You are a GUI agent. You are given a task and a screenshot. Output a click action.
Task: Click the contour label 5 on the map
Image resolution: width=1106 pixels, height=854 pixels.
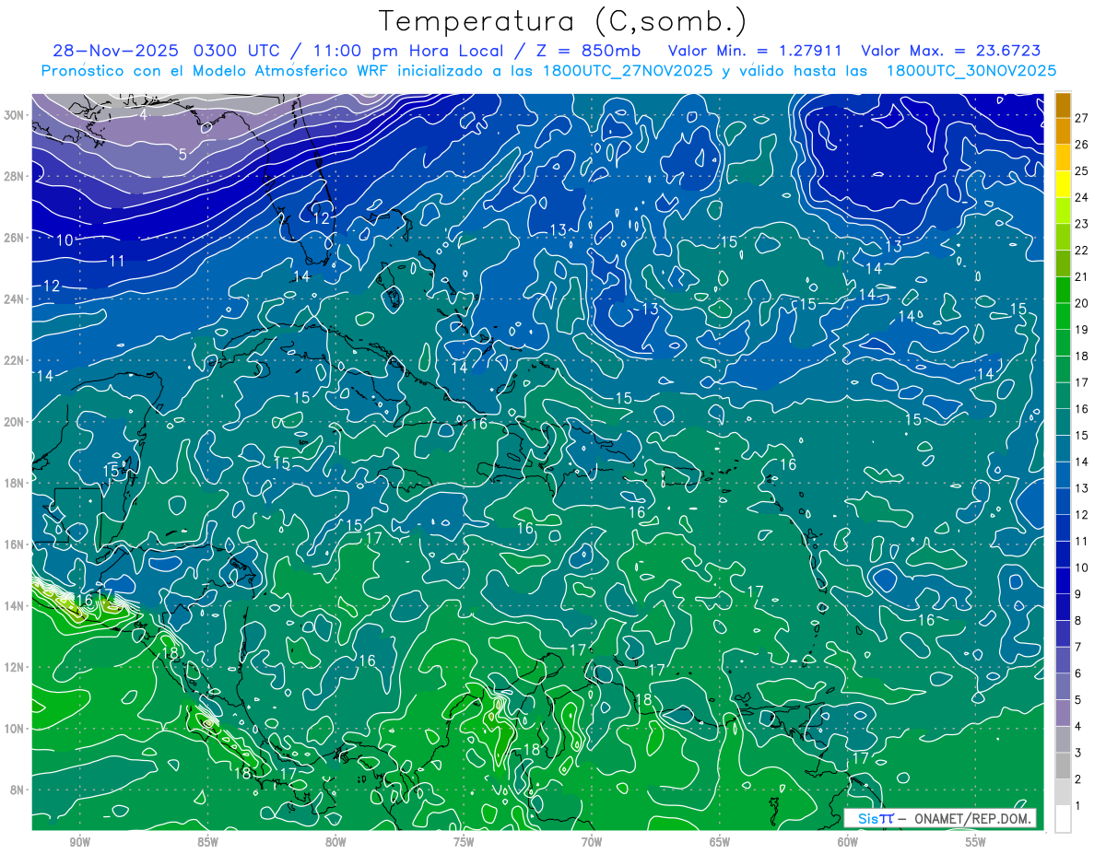point(182,154)
